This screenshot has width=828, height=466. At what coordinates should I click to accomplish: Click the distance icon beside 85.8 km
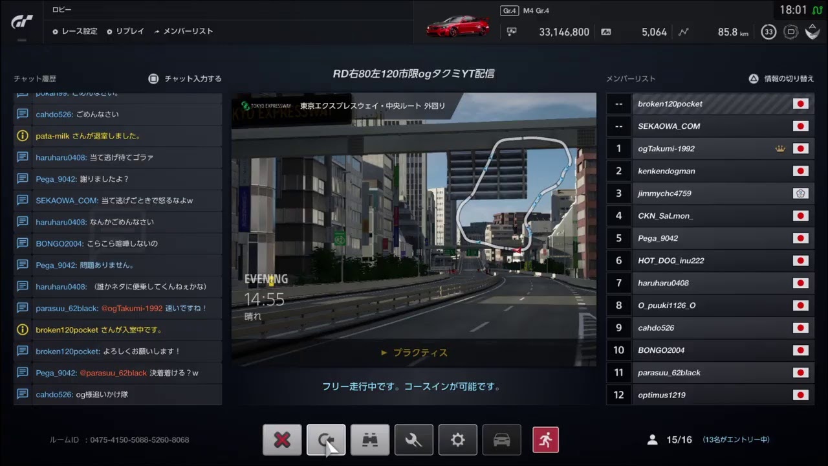[x=684, y=32]
